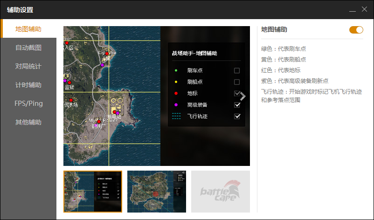Switch to the 对局统计 tab

[28, 66]
